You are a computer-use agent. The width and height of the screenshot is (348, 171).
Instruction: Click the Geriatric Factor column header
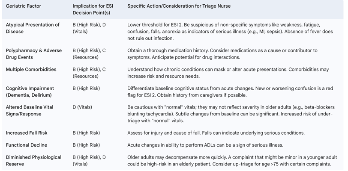click(x=23, y=6)
